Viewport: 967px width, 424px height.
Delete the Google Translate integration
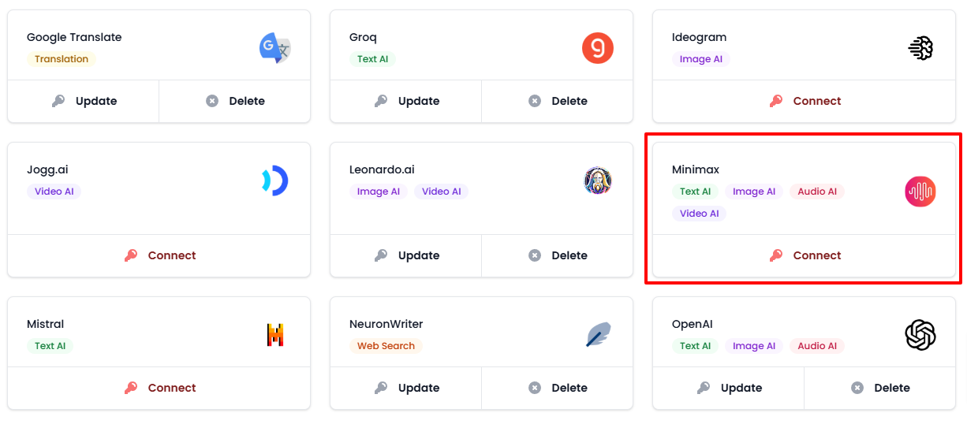pyautogui.click(x=235, y=101)
